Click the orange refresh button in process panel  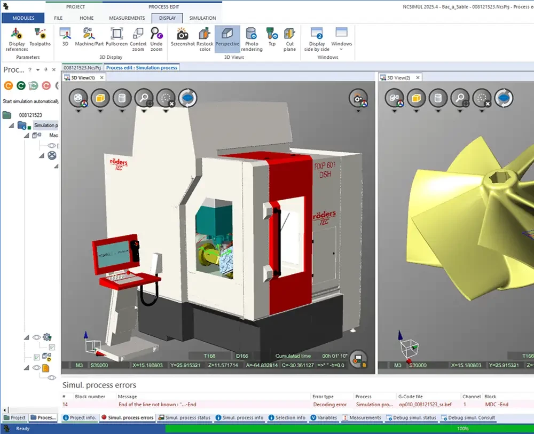[x=8, y=85]
